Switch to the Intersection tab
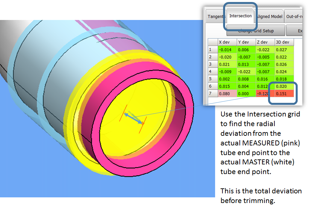 (240, 16)
